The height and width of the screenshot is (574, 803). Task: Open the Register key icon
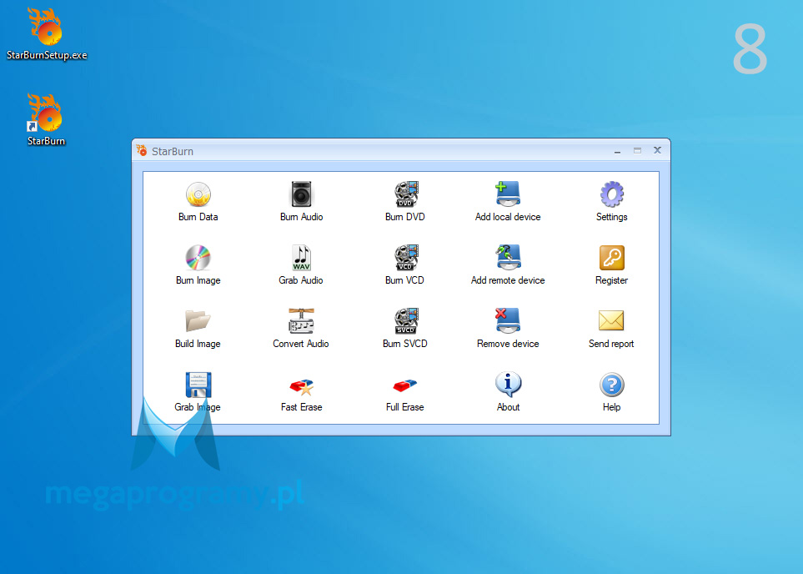pyautogui.click(x=611, y=258)
